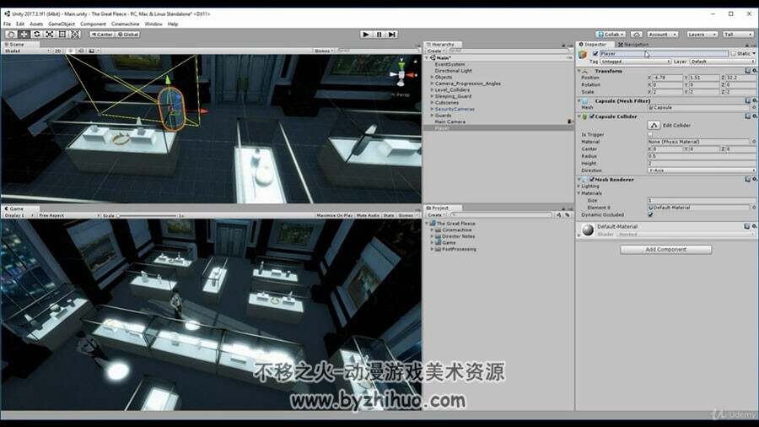Viewport: 759px width, 427px height.
Task: Toggle the Mesh Renderer enabled checkbox
Action: click(x=591, y=180)
